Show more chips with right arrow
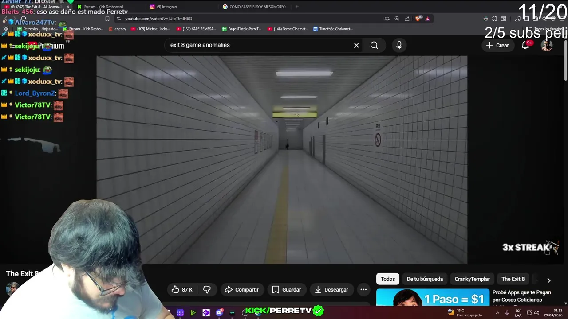 point(549,280)
